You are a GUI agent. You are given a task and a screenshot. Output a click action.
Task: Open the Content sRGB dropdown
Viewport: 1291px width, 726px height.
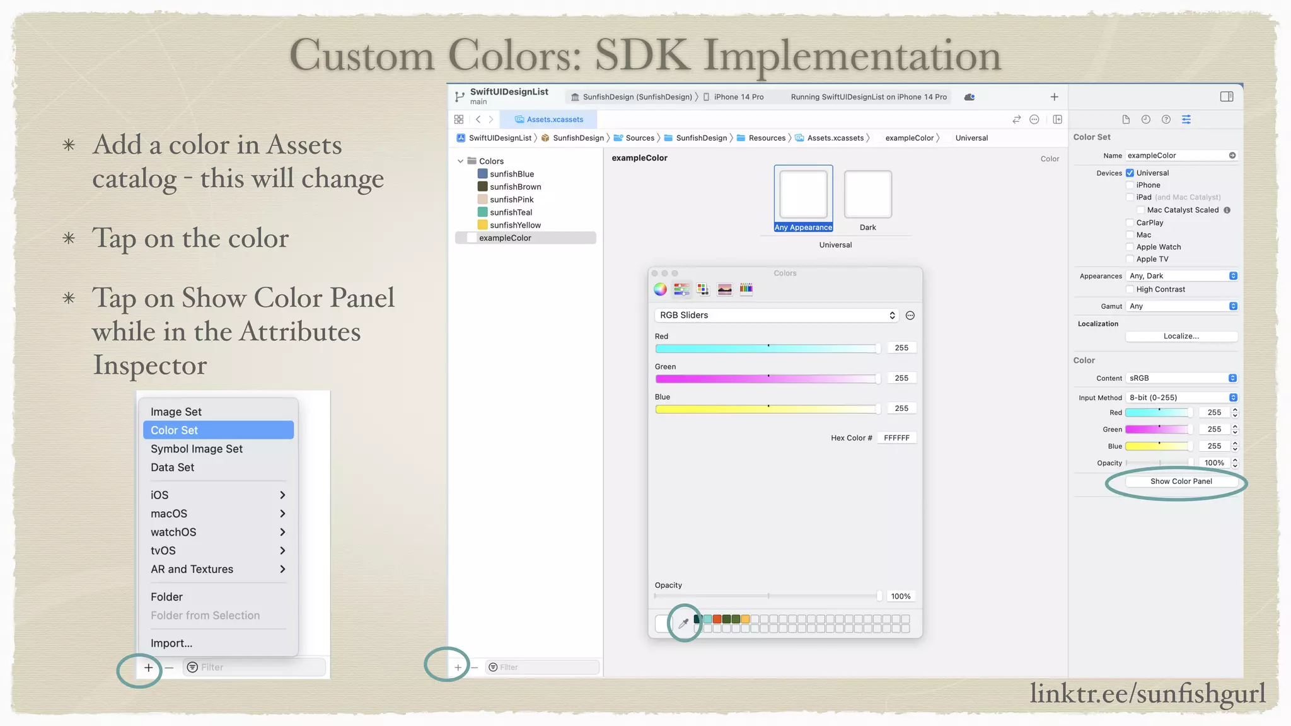[x=1182, y=378]
